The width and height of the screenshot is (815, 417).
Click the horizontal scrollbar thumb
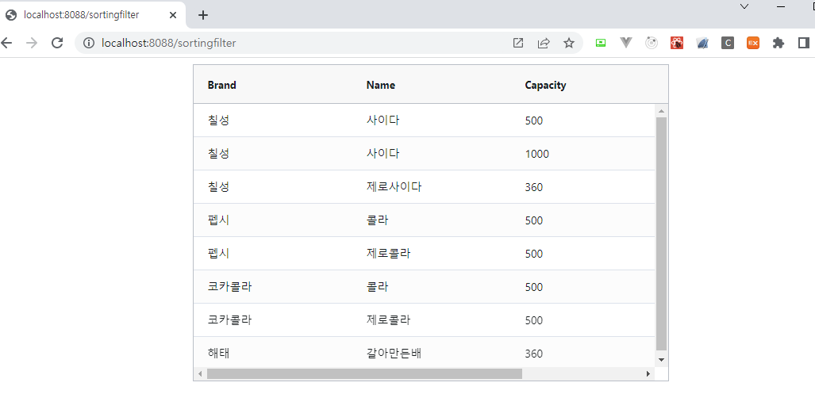(x=364, y=373)
